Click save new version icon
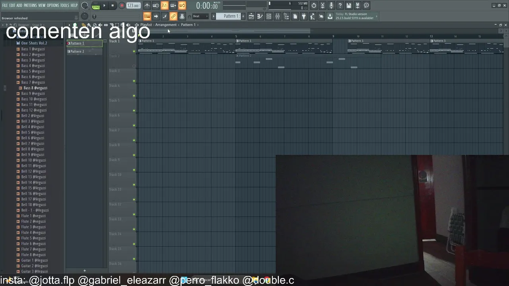Screen dimensions: 509x286 point(357,6)
